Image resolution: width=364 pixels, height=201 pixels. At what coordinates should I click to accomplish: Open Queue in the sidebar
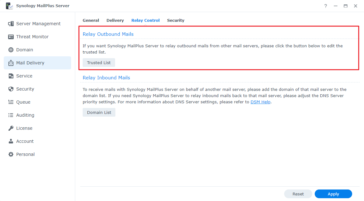(x=37, y=102)
